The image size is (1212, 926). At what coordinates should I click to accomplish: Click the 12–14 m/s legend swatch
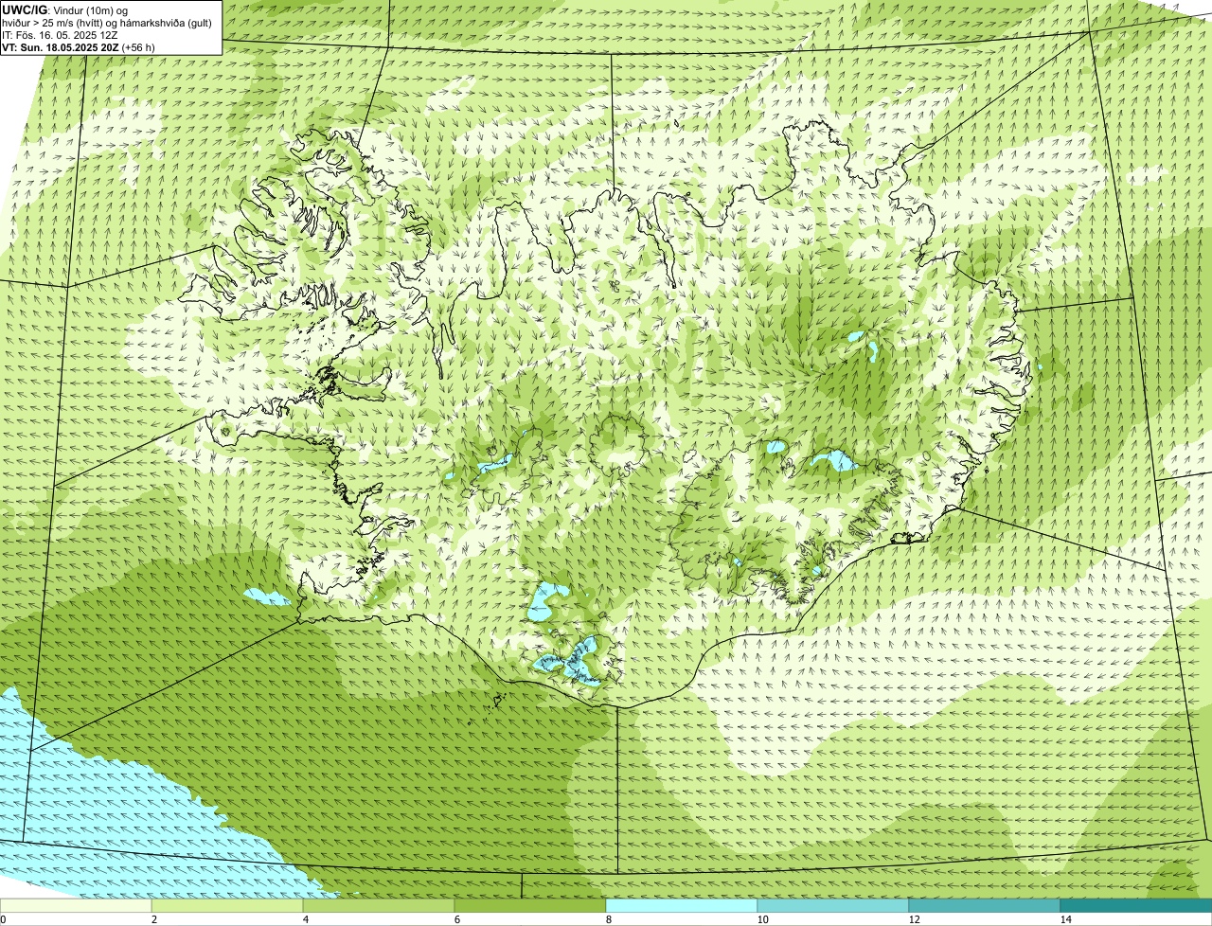coord(985,905)
